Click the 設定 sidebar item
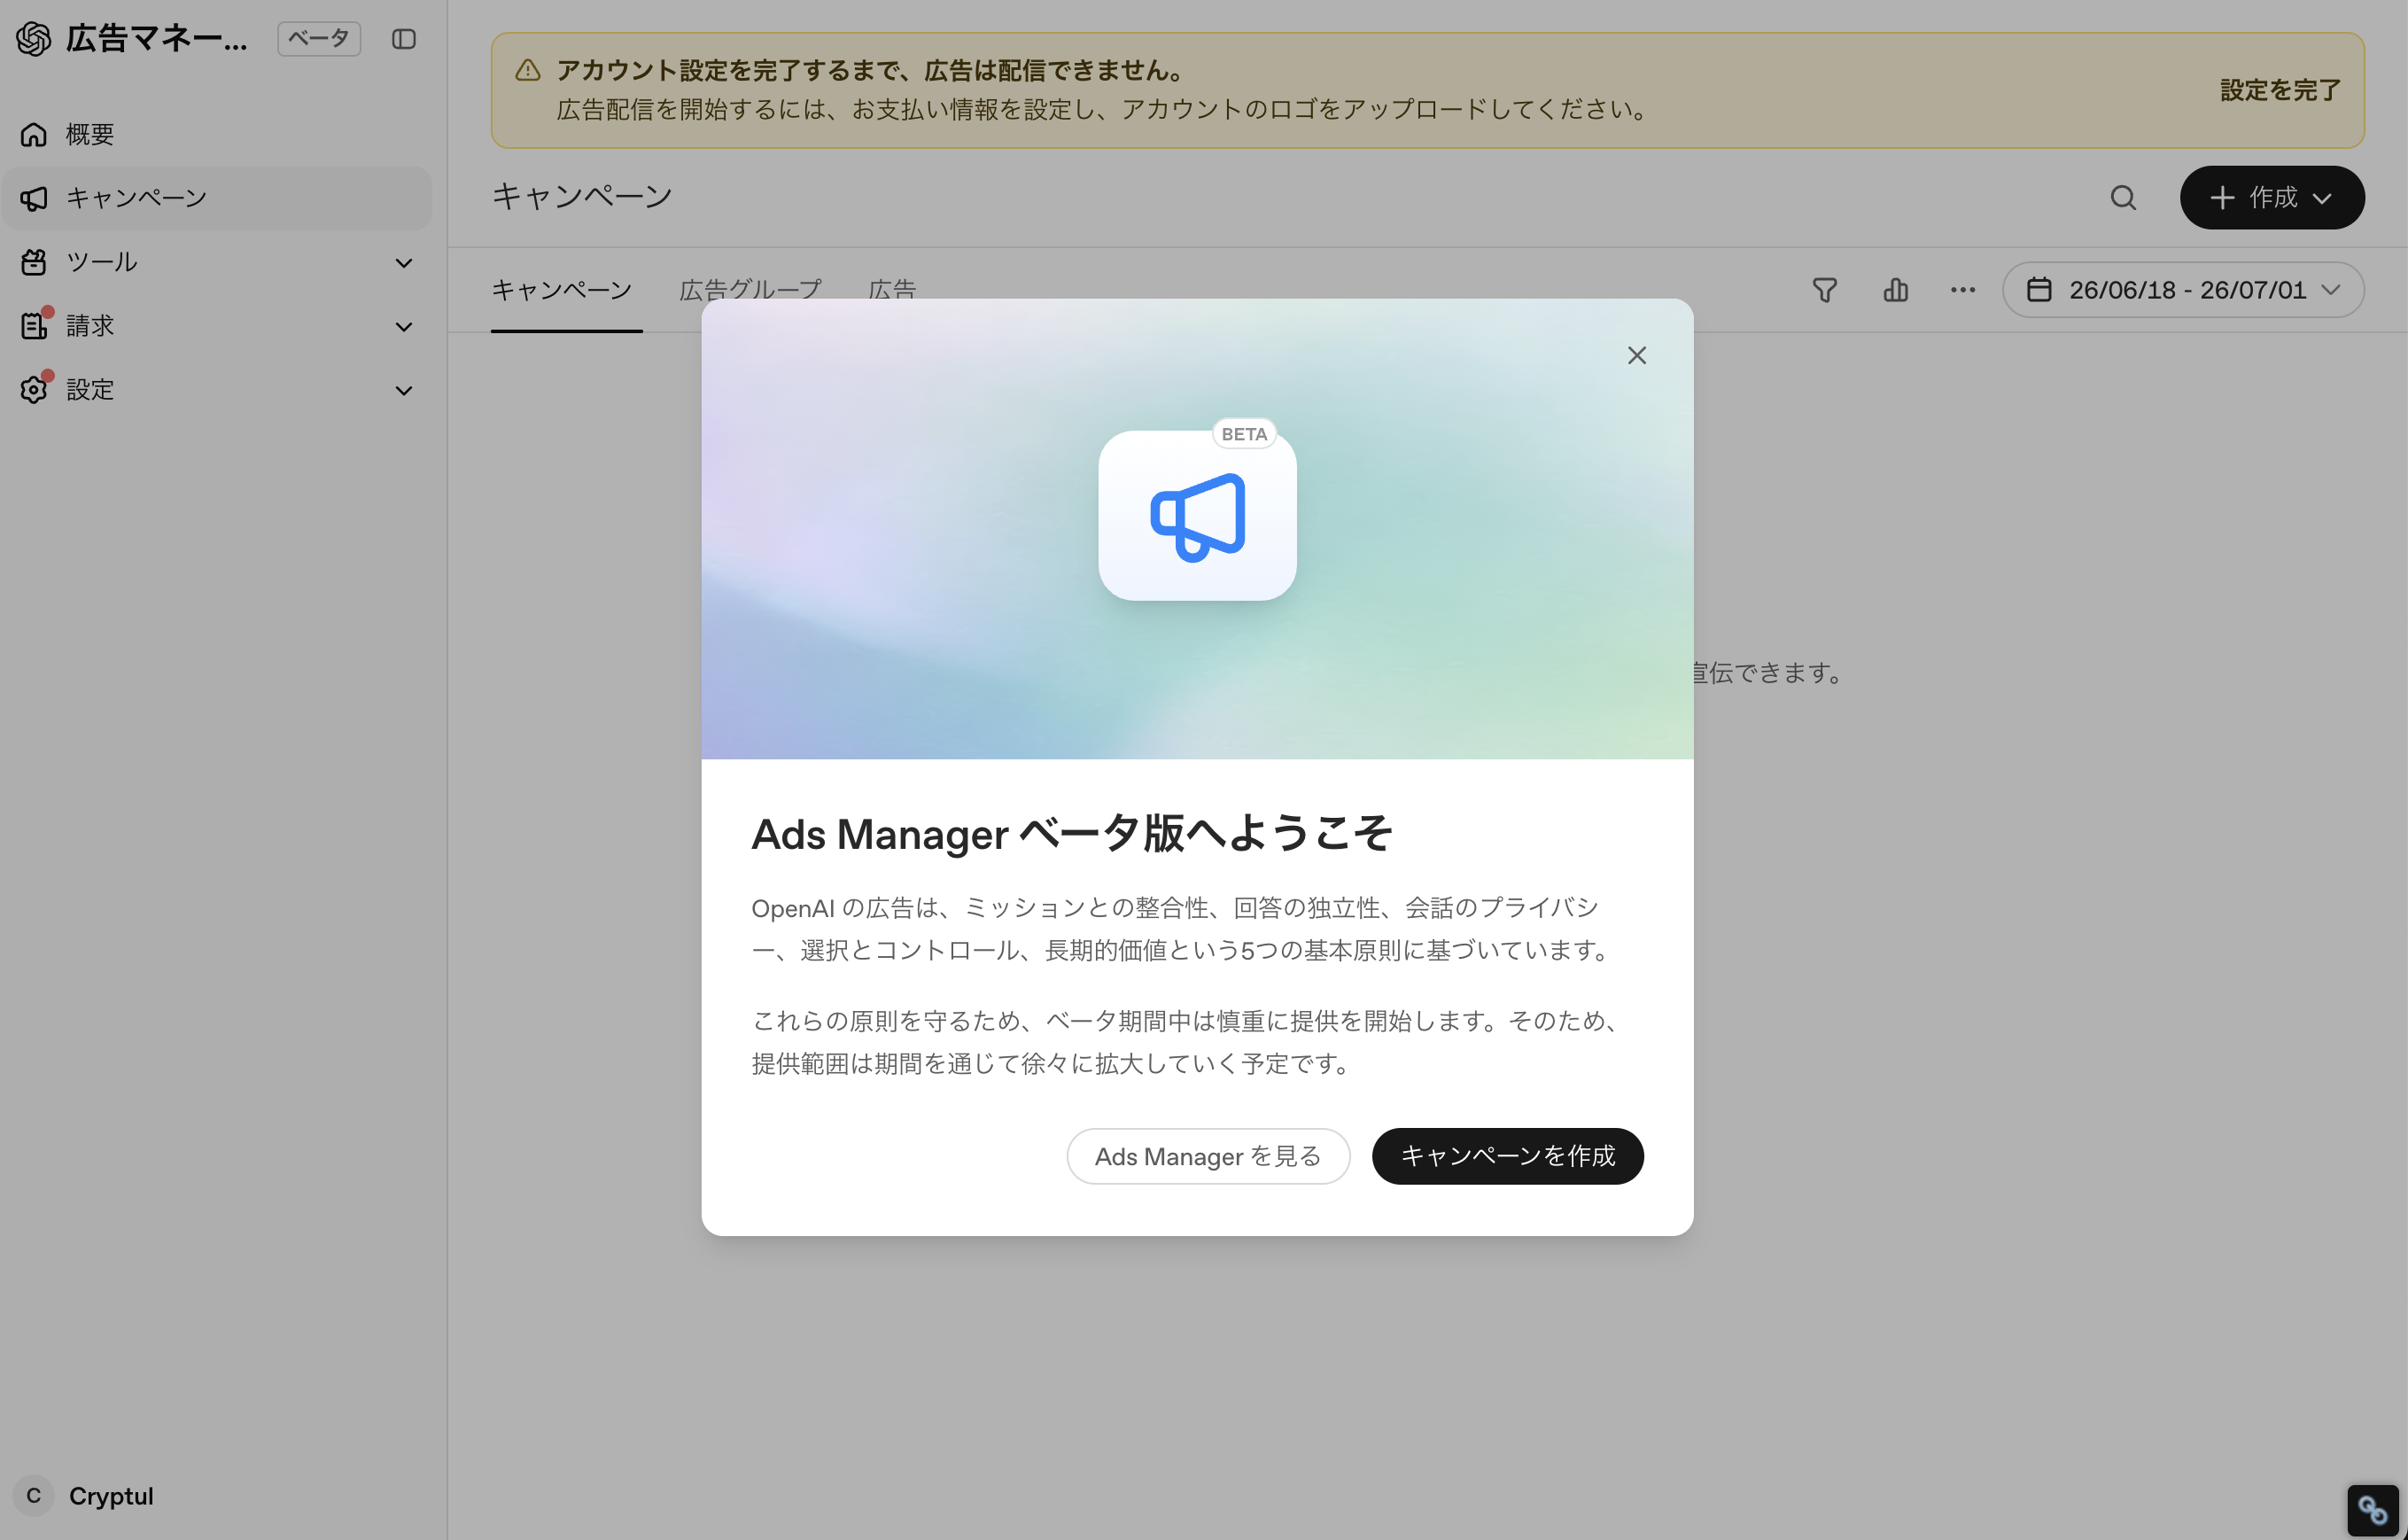The image size is (2408, 1540). (217, 390)
